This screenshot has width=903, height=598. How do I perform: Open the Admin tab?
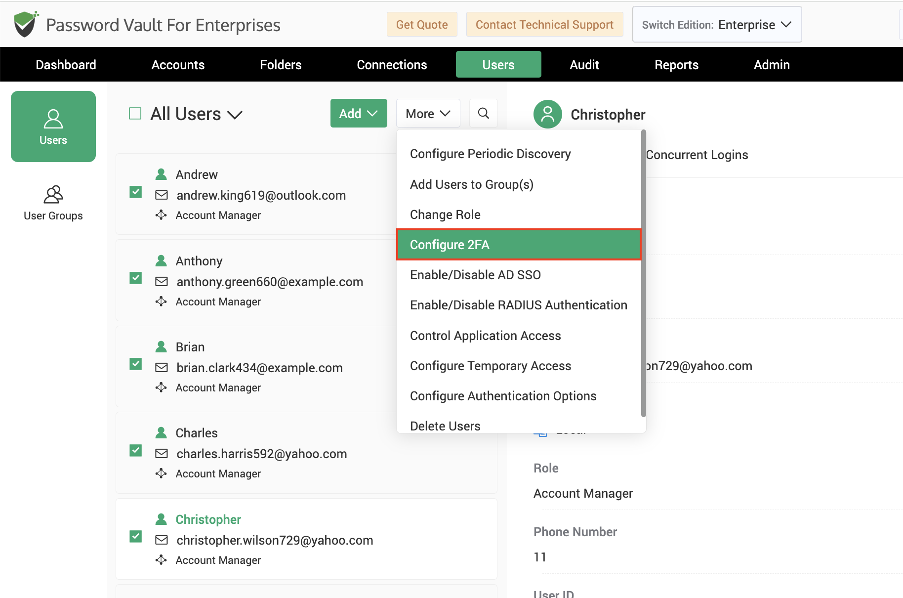(772, 65)
